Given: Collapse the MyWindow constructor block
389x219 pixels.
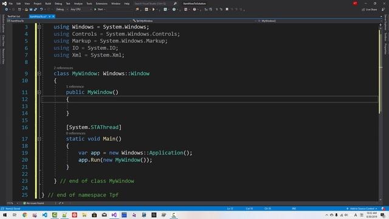Looking at the screenshot, I should click(39, 92).
